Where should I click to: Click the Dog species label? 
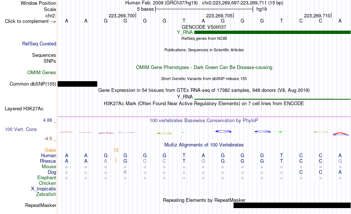[52, 172]
